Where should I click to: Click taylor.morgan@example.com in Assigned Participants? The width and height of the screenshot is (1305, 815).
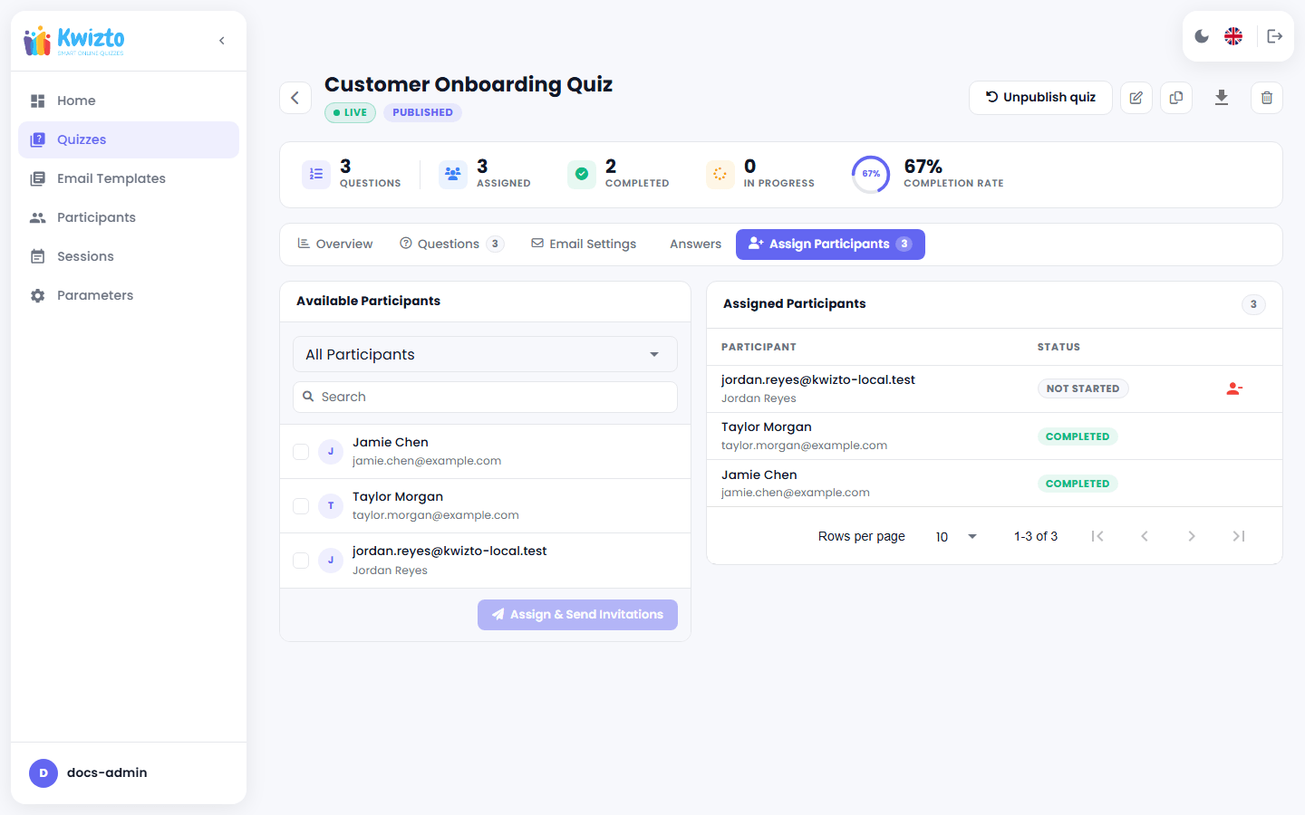(x=804, y=446)
